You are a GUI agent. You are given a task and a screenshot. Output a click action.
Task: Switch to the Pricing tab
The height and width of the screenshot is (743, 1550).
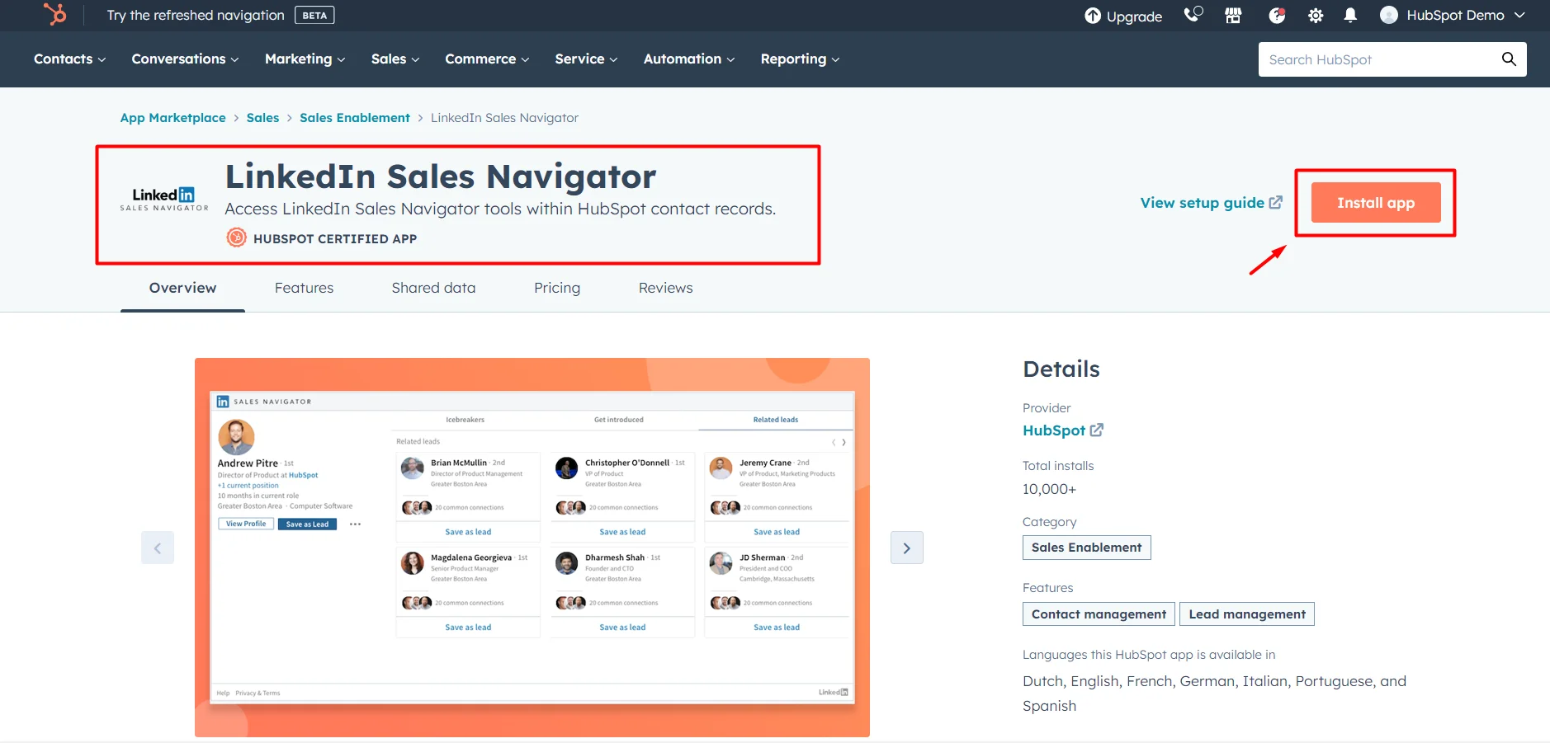pyautogui.click(x=557, y=288)
